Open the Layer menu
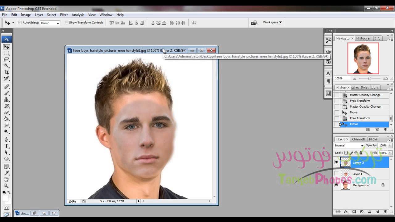Viewport: 395px width, 222px height. coord(39,15)
